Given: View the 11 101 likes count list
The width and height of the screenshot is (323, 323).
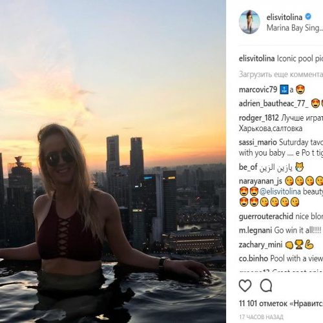Looking at the screenshot, I should click(x=281, y=304).
